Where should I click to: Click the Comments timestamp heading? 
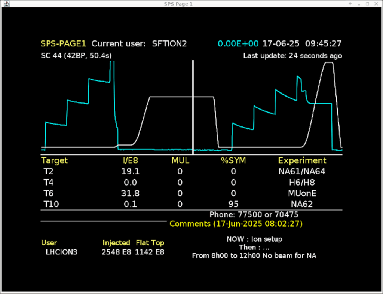[x=236, y=224]
